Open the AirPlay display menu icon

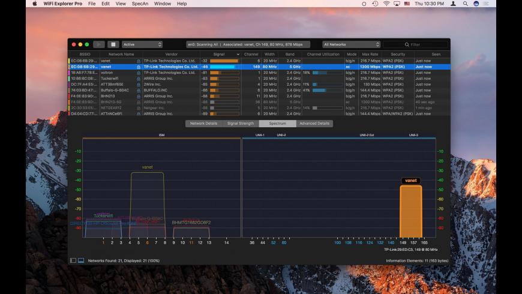[397, 4]
